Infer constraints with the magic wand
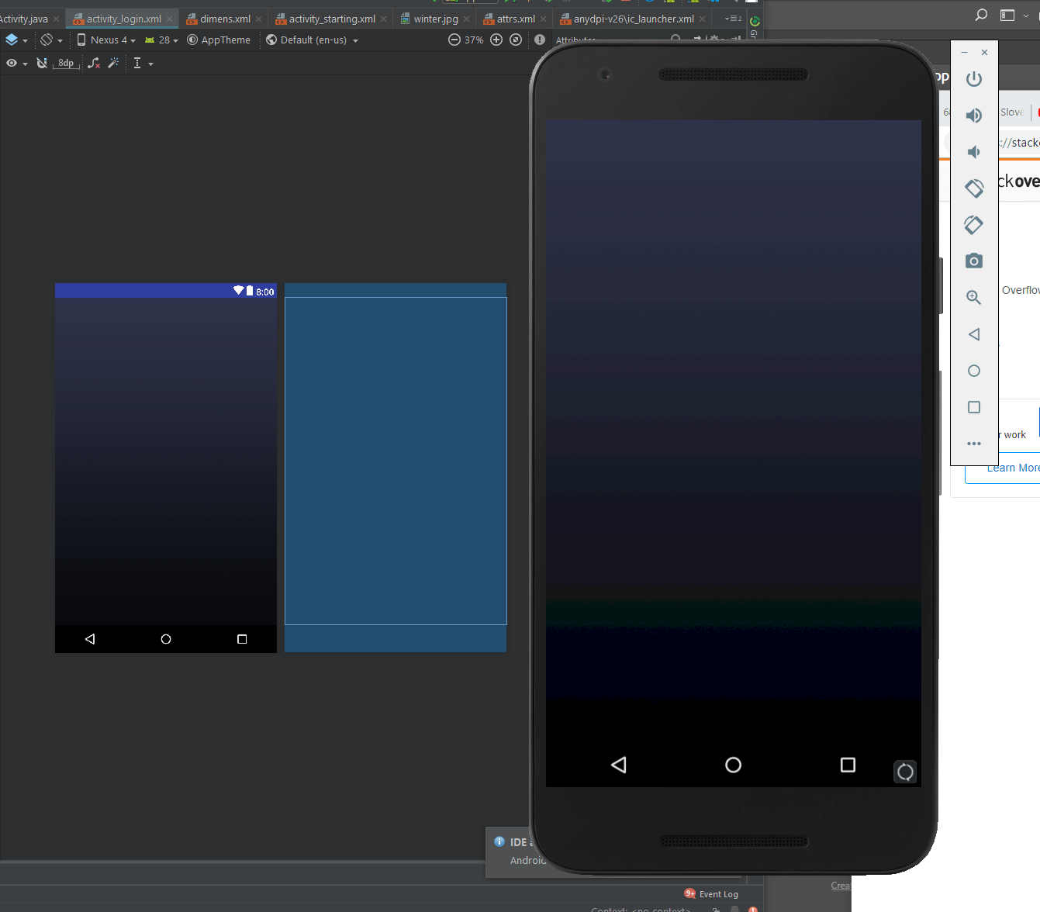1040x912 pixels. 113,63
